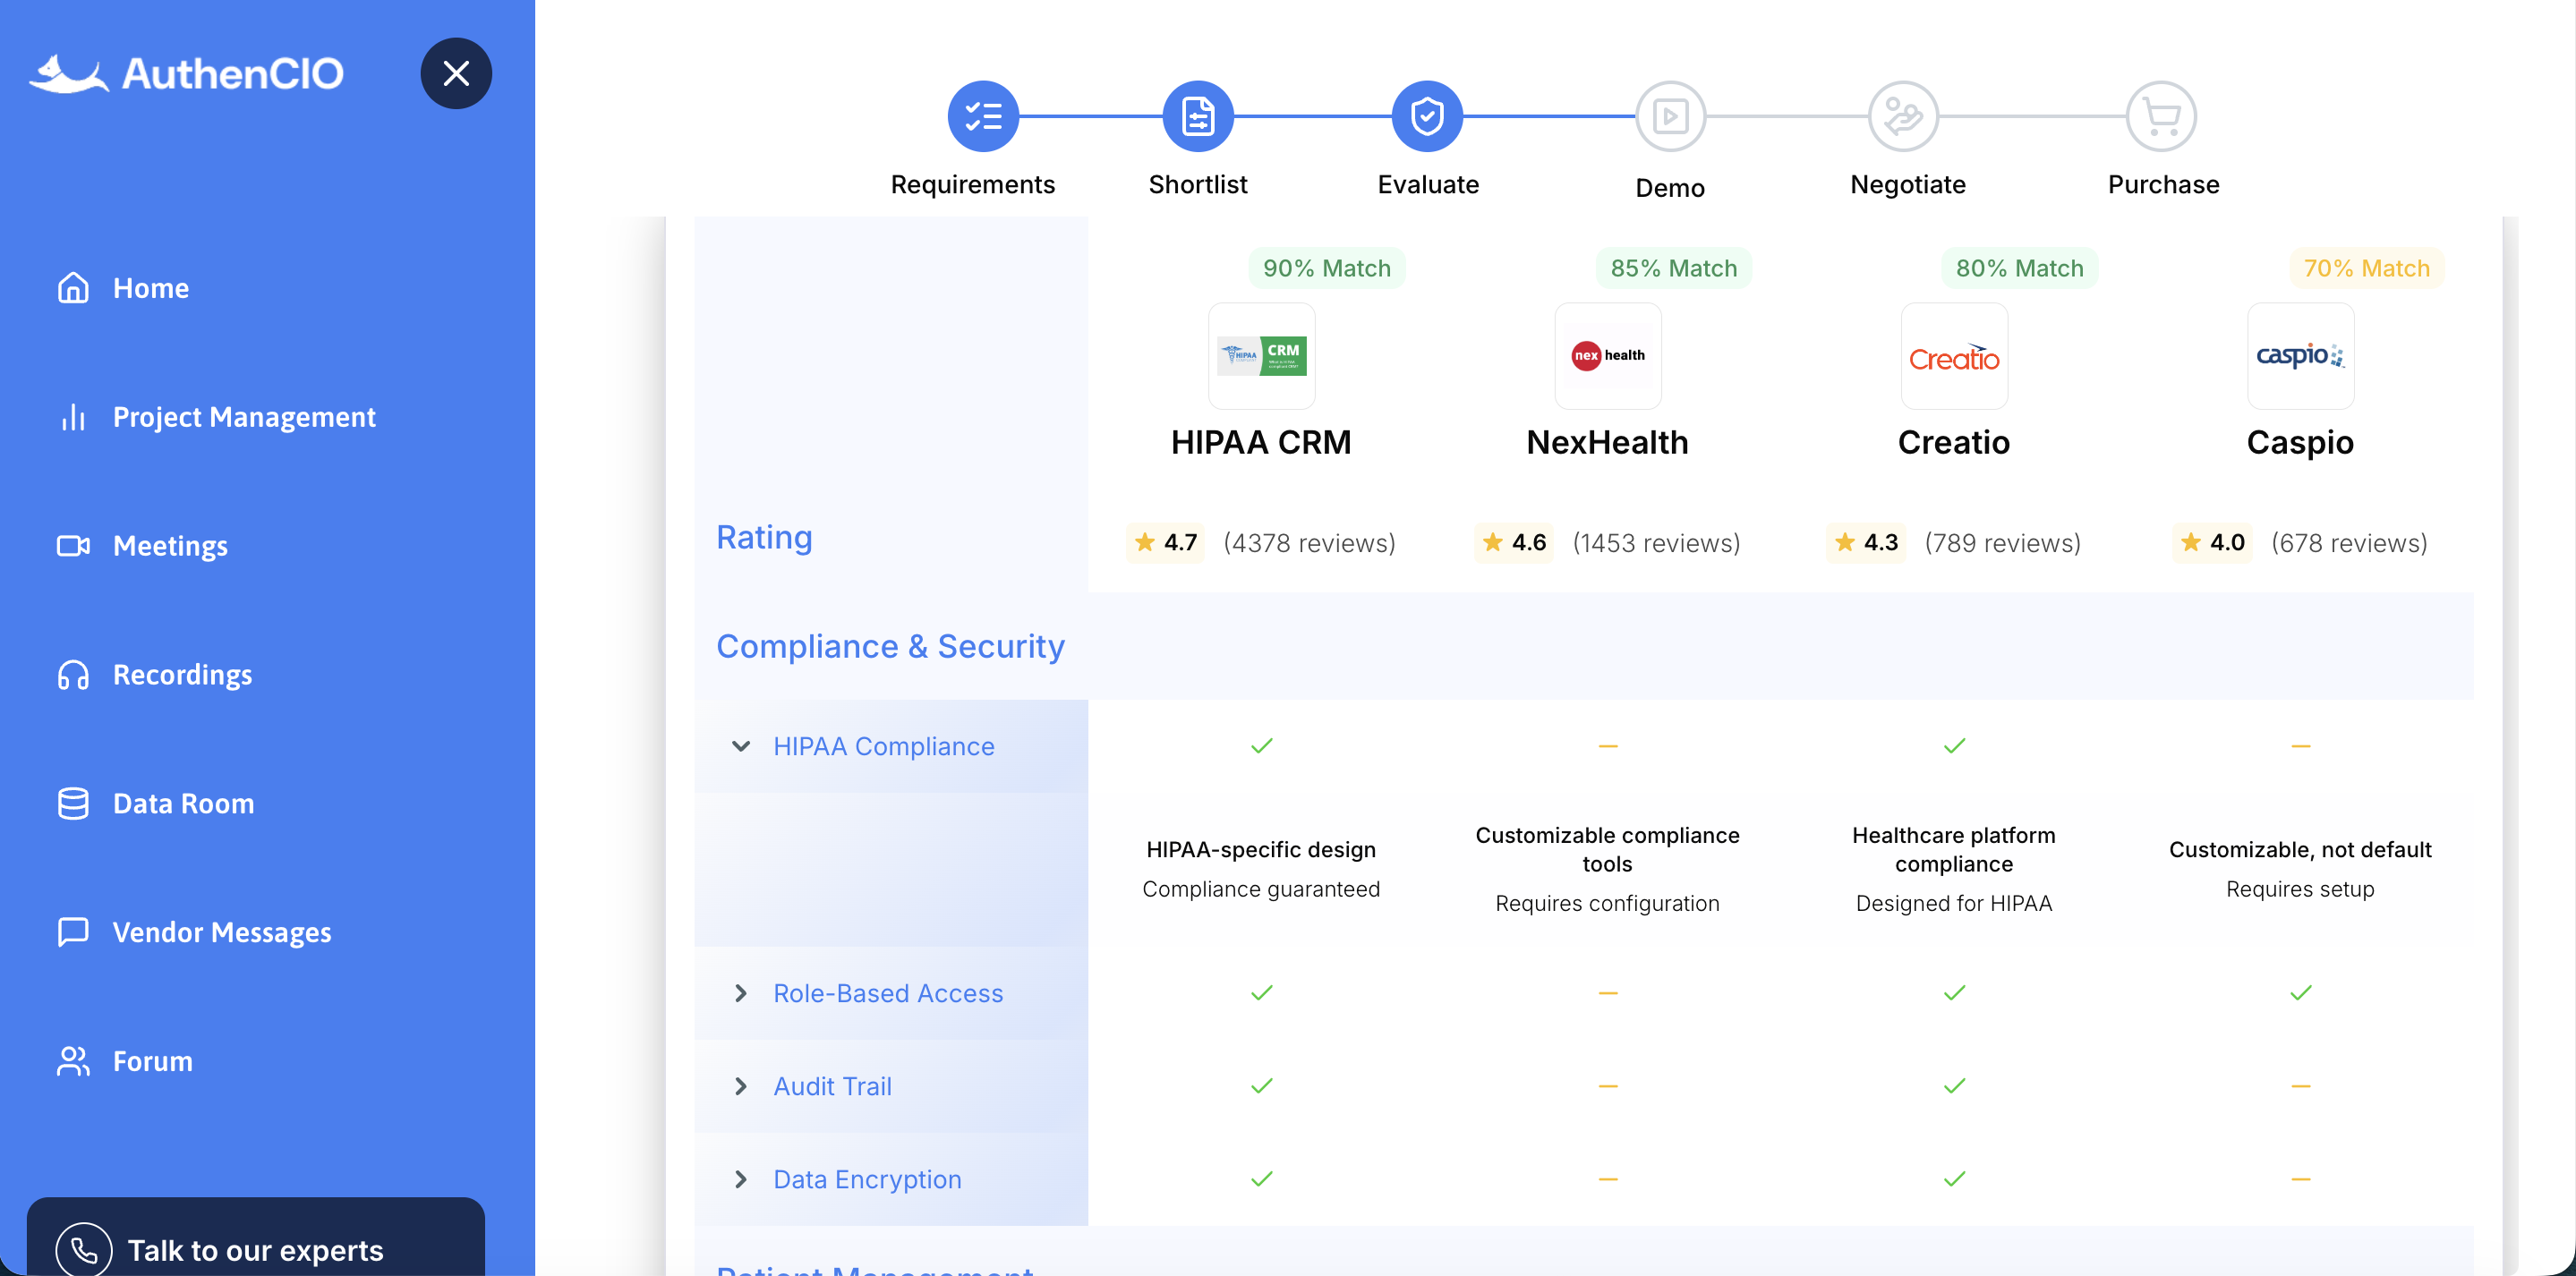Click Talk to our experts button

(x=255, y=1248)
